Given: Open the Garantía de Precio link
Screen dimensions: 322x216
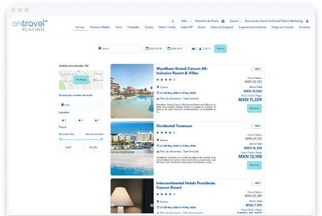Looking at the screenshot, I should pyautogui.click(x=207, y=21).
